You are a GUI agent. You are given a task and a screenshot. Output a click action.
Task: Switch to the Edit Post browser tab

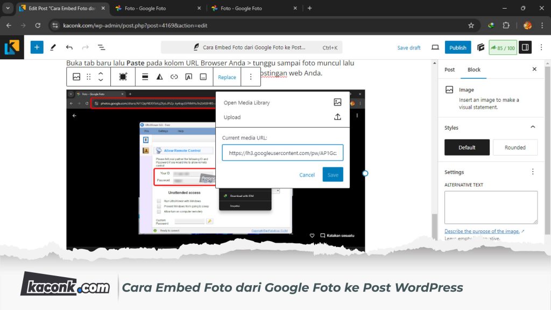(x=62, y=8)
